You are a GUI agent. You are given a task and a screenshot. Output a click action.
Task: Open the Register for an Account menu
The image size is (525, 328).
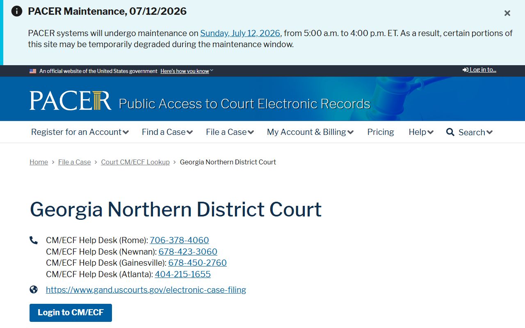point(80,132)
